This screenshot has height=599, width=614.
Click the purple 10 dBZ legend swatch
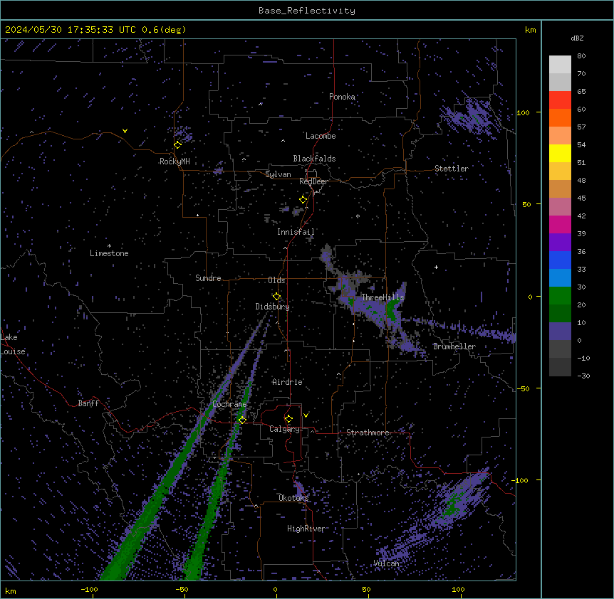(x=560, y=332)
